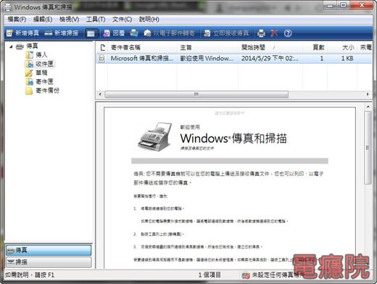Open the 檔案(F) menu
Viewport: 377px width, 284px height.
click(x=17, y=20)
